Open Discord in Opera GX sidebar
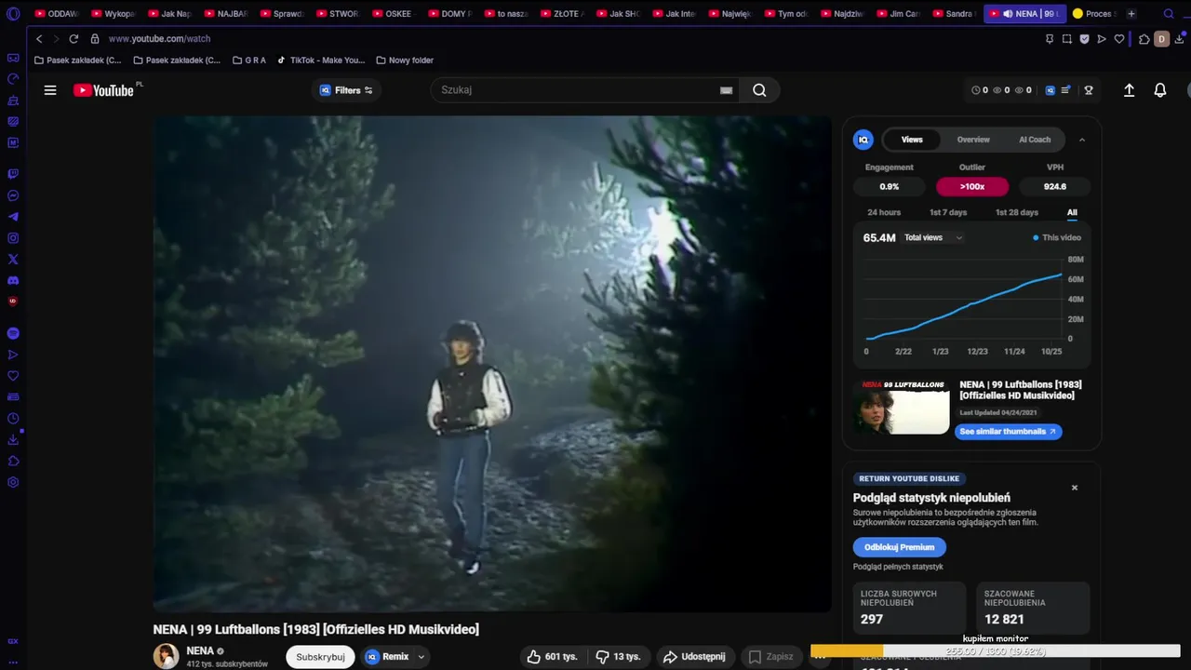This screenshot has width=1191, height=670. tap(13, 280)
